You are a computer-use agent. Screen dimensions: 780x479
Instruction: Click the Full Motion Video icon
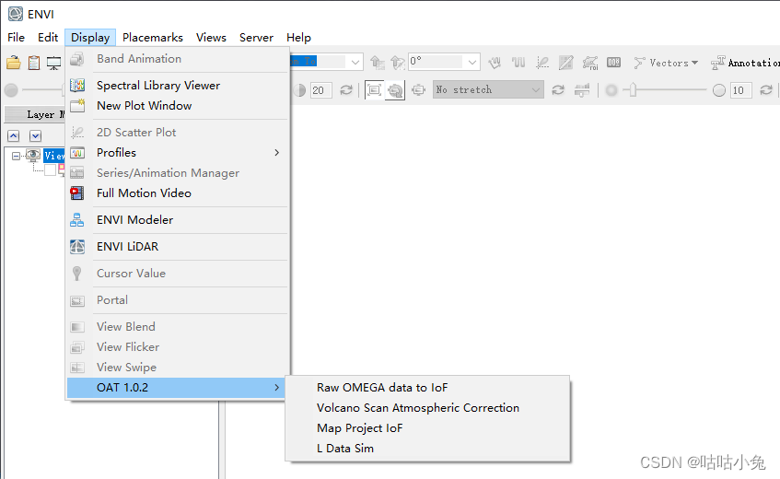point(77,193)
